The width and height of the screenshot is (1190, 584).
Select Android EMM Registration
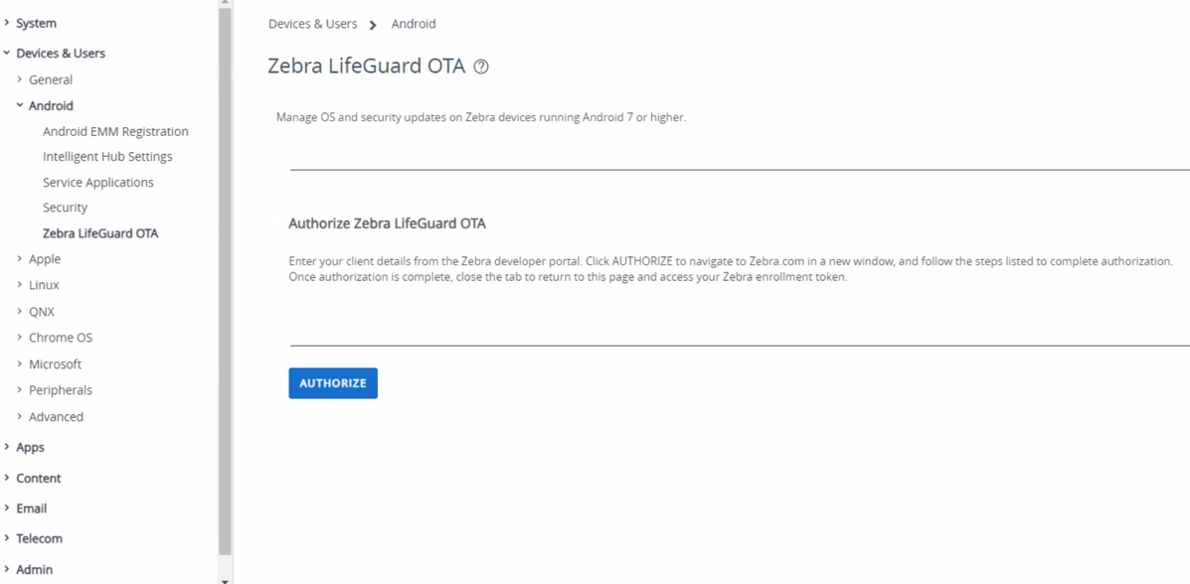tap(115, 131)
